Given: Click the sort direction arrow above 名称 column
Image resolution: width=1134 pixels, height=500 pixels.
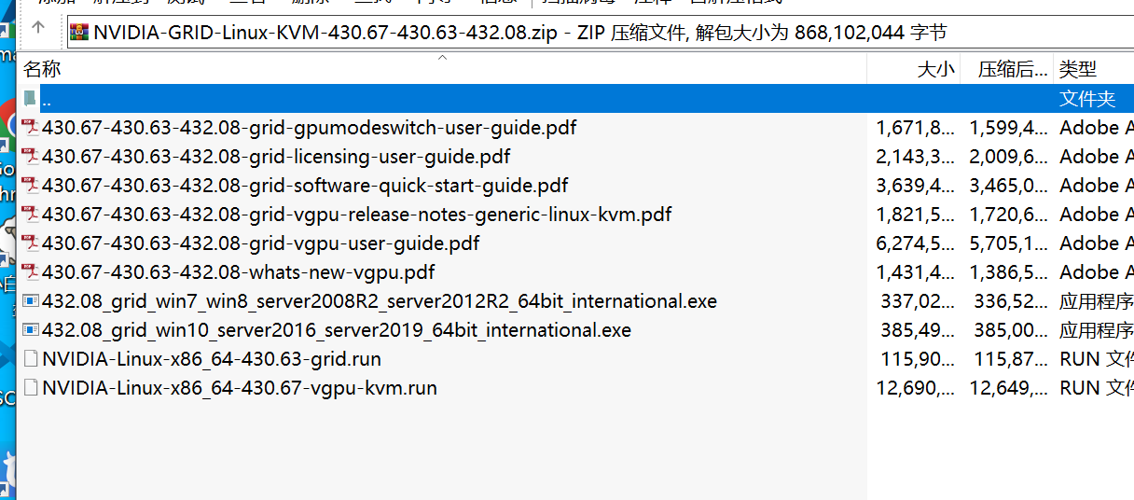Looking at the screenshot, I should 443,58.
